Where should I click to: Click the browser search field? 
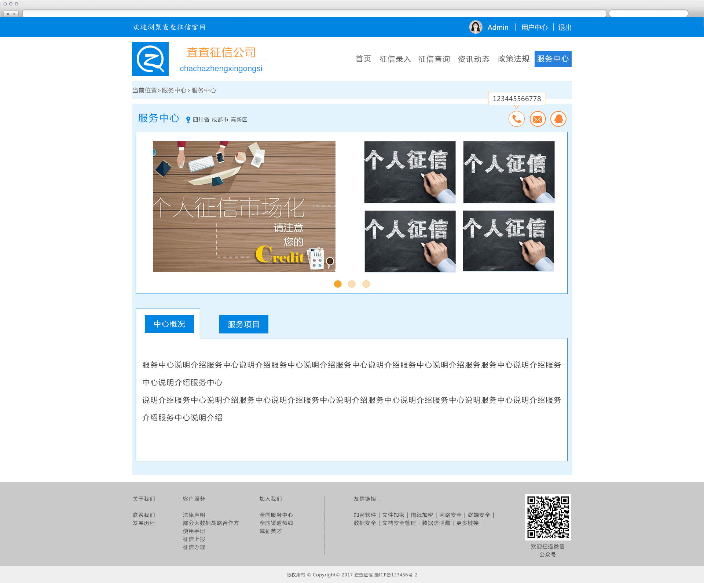point(648,14)
